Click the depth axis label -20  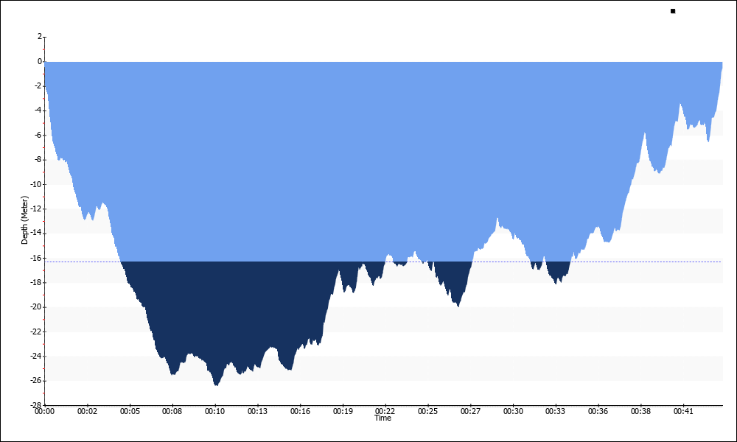[x=36, y=306]
